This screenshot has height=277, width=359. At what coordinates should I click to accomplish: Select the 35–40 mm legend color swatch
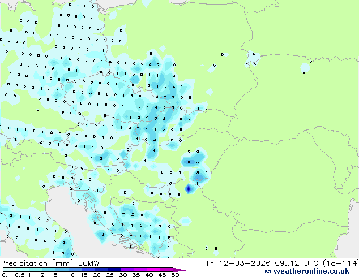(x=140, y=270)
